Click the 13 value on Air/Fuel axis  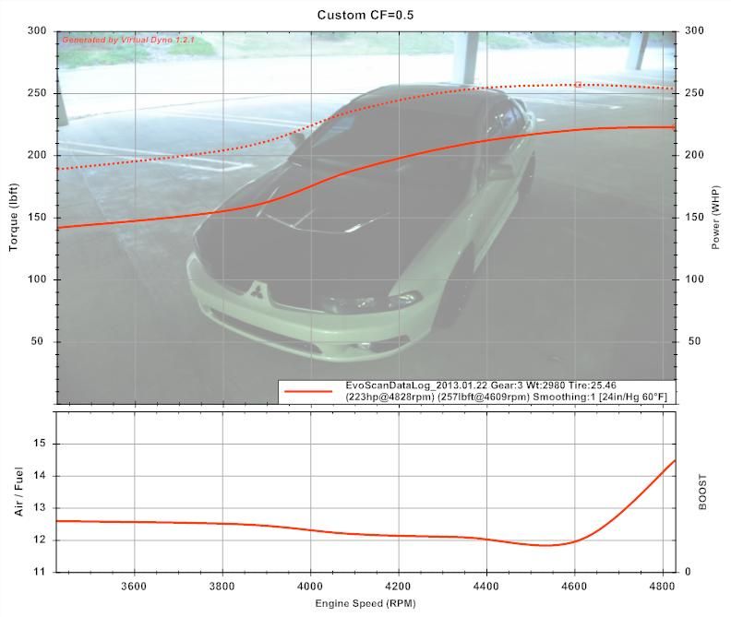pyautogui.click(x=40, y=508)
